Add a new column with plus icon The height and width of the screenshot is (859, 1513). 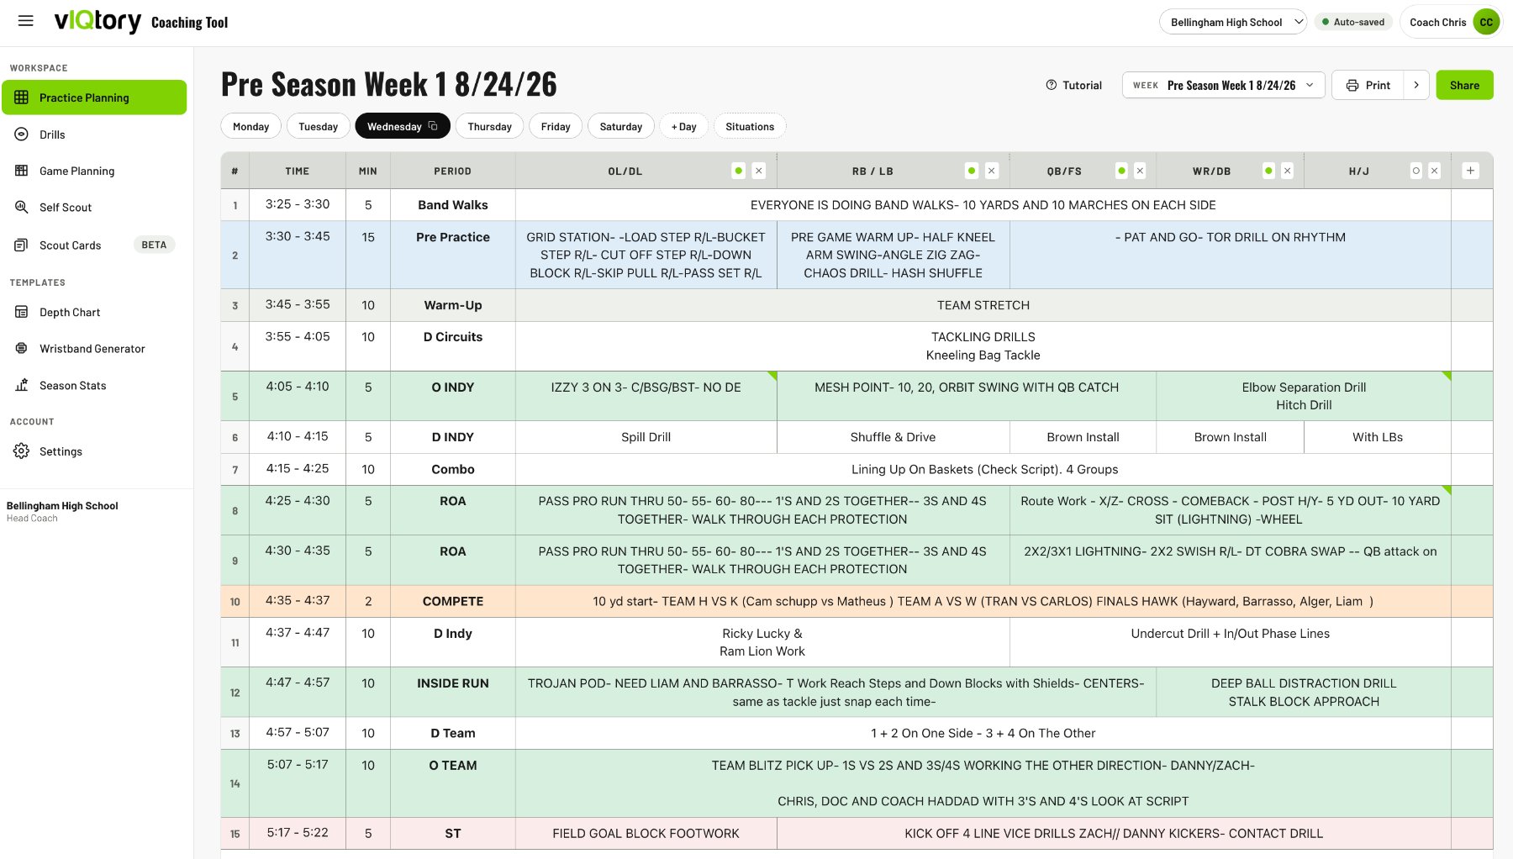1471,171
